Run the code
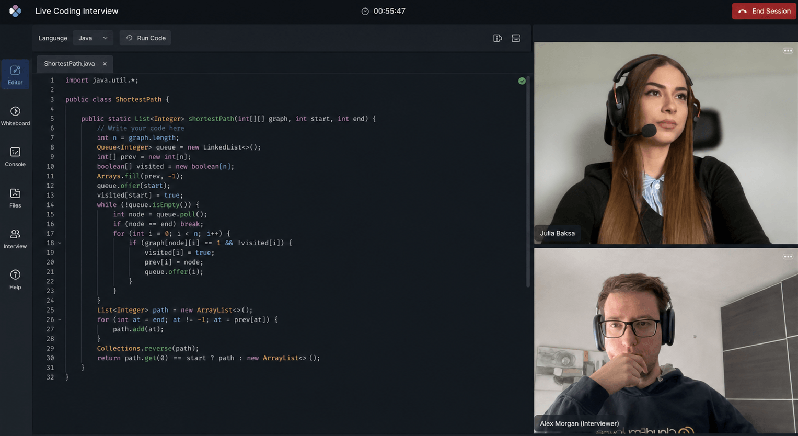 (x=145, y=38)
